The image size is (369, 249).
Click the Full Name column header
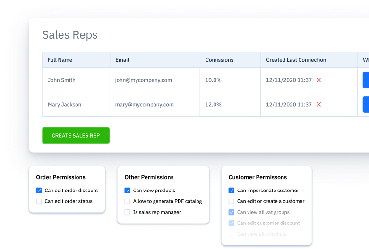(x=60, y=60)
